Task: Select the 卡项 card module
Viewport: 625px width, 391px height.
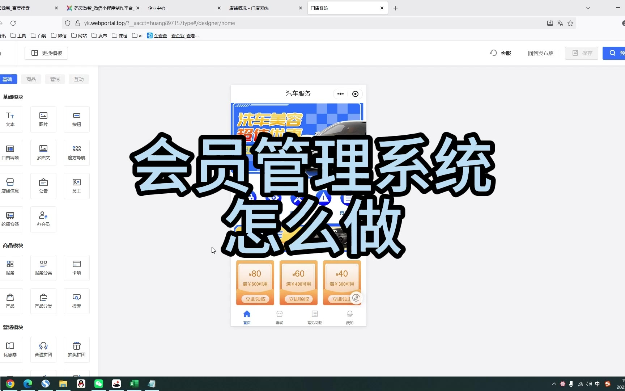Action: pos(77,268)
